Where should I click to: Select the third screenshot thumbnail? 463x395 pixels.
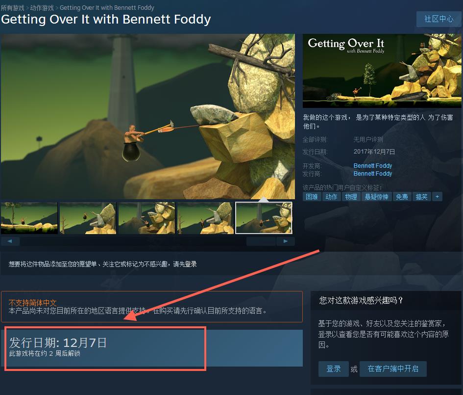(x=147, y=218)
